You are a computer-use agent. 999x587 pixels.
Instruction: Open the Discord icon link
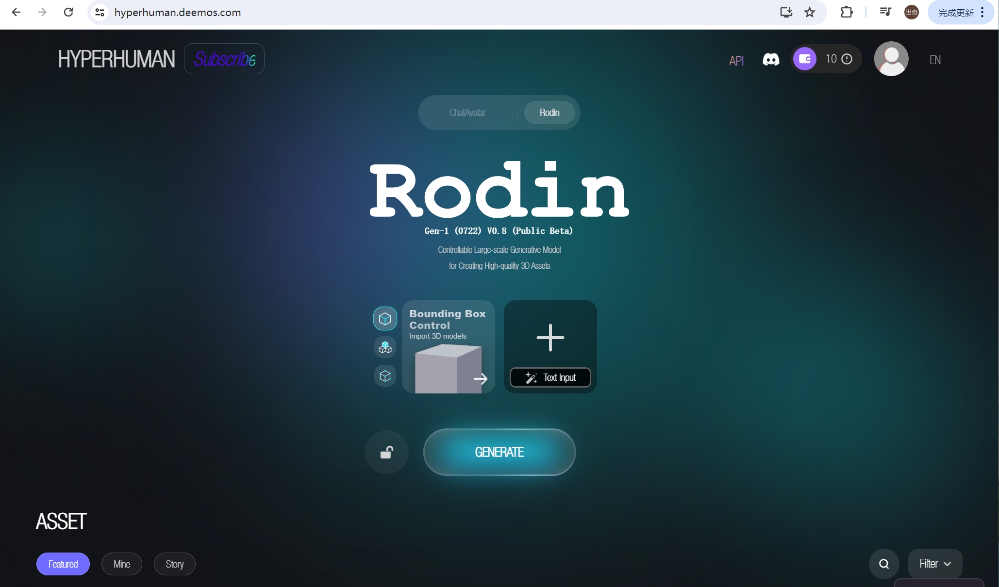click(x=771, y=59)
